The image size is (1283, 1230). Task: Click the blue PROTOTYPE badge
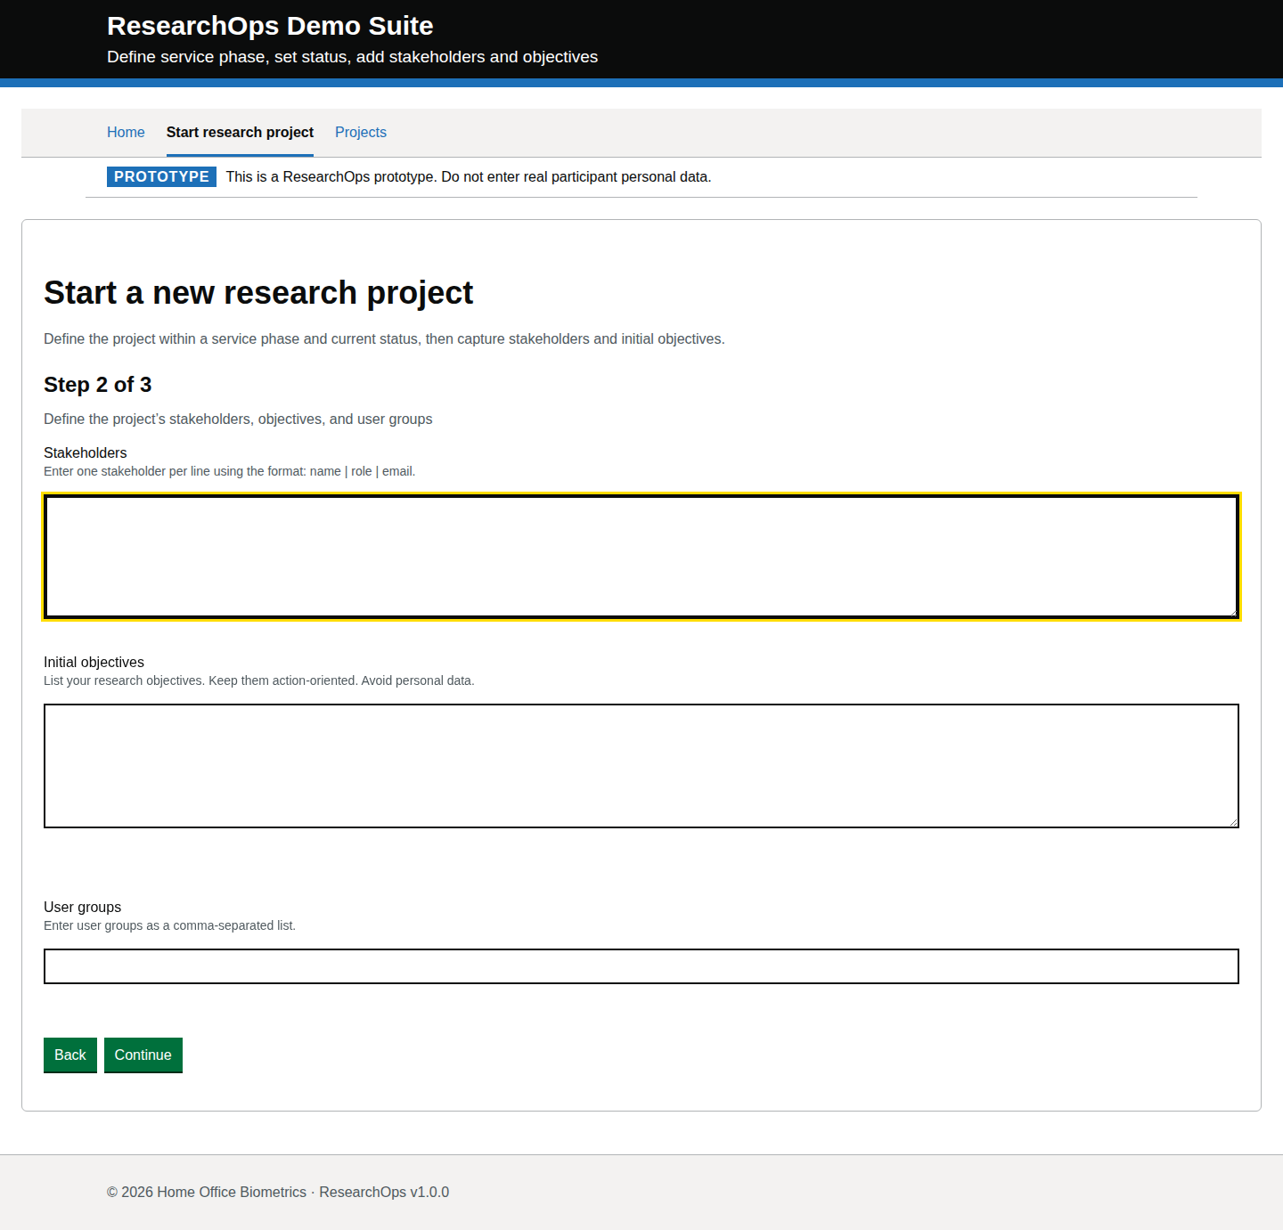click(x=161, y=176)
